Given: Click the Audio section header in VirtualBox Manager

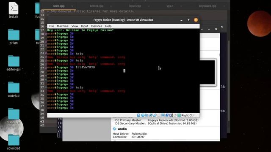Looking at the screenshot, I should 122,129.
